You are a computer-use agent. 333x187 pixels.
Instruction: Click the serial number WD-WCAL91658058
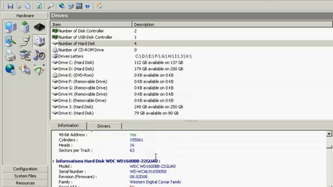click(x=148, y=171)
